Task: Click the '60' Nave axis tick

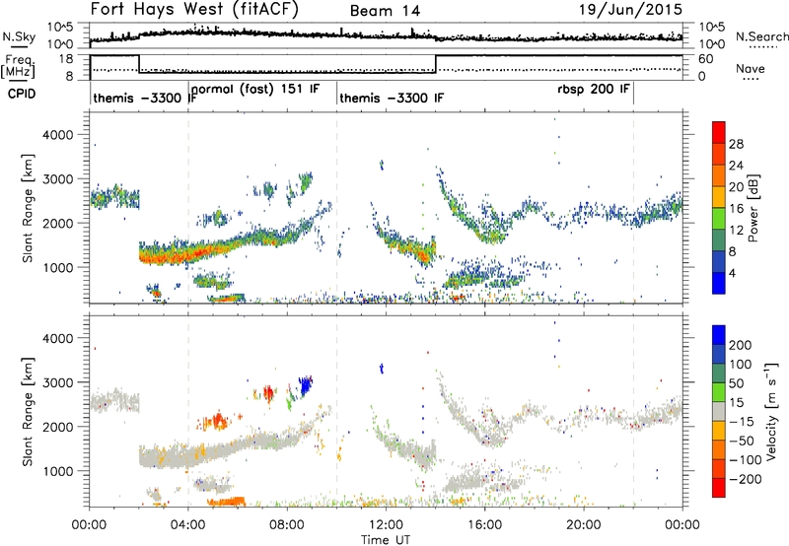Action: tap(706, 59)
